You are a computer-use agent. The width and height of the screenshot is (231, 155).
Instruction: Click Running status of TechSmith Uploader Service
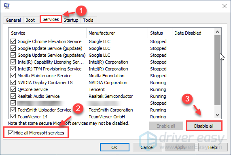pyautogui.click(x=158, y=110)
